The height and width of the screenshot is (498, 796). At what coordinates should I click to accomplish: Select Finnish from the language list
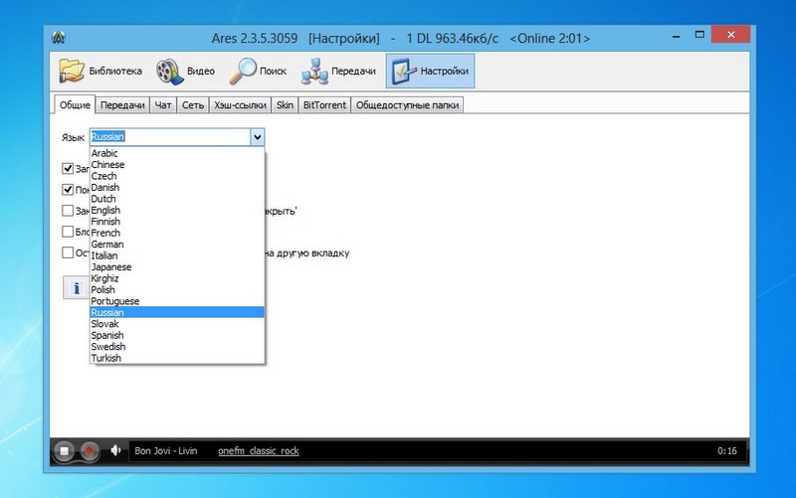coord(177,222)
